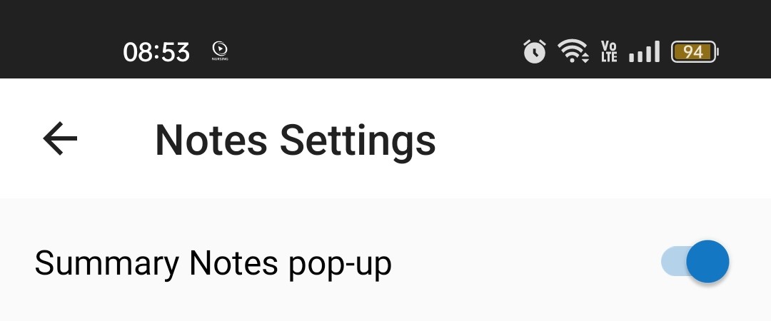The height and width of the screenshot is (321, 771).
Task: Select the "Summary Notes pop-up" label
Action: tap(213, 263)
